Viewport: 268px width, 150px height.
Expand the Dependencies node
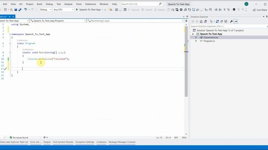tap(196, 37)
